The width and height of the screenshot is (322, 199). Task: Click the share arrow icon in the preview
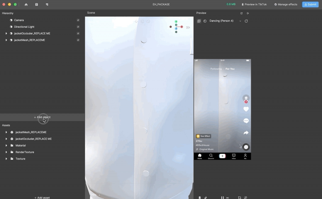pyautogui.click(x=246, y=132)
